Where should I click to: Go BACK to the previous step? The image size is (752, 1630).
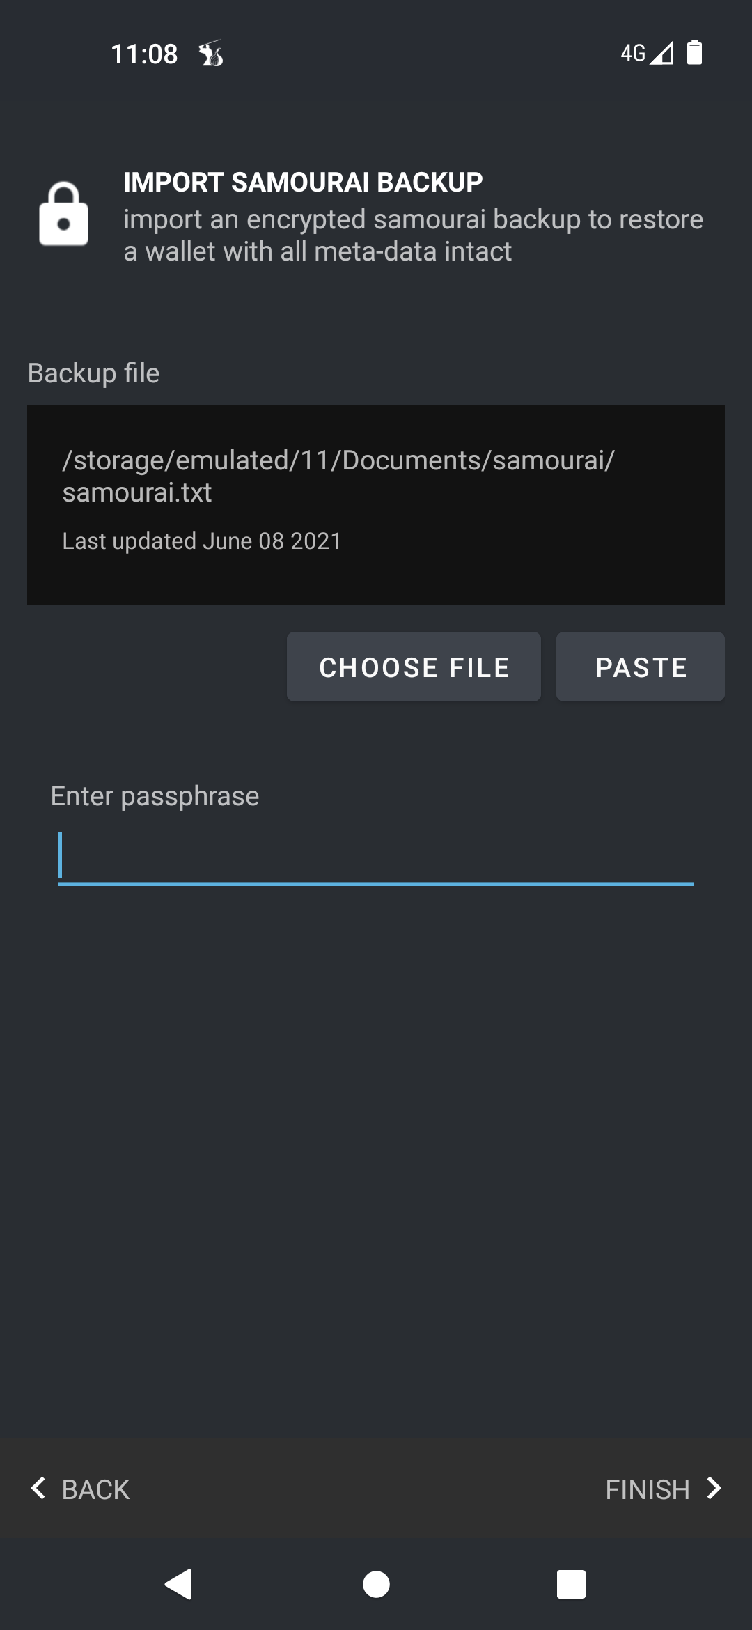pyautogui.click(x=80, y=1489)
